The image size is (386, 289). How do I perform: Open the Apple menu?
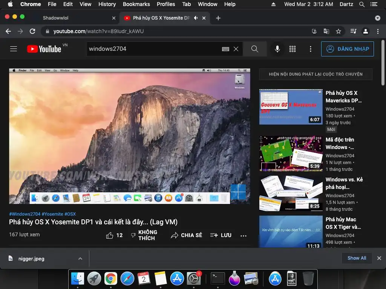(10, 4)
